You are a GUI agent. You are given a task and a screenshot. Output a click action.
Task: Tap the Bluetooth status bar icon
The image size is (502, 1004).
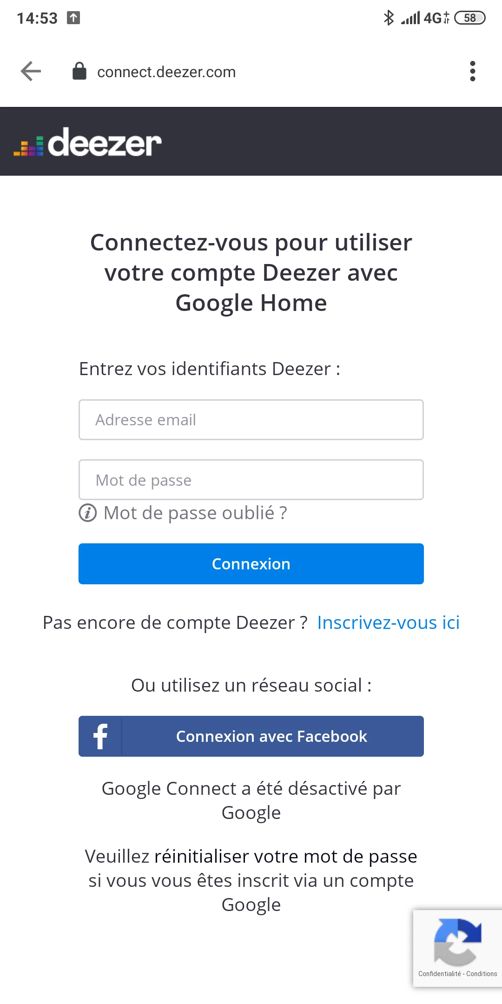[x=389, y=18]
